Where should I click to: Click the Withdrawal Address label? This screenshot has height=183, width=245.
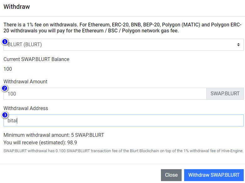[26, 108]
